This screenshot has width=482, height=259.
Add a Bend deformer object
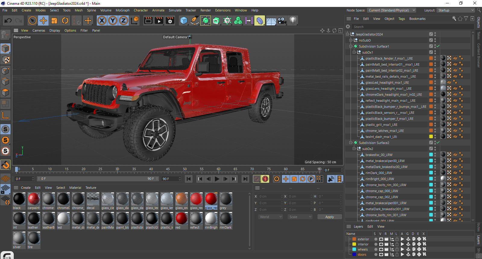(x=260, y=20)
